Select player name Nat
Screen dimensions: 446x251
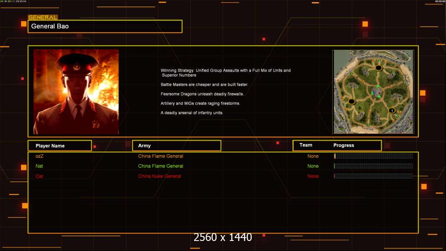click(39, 166)
